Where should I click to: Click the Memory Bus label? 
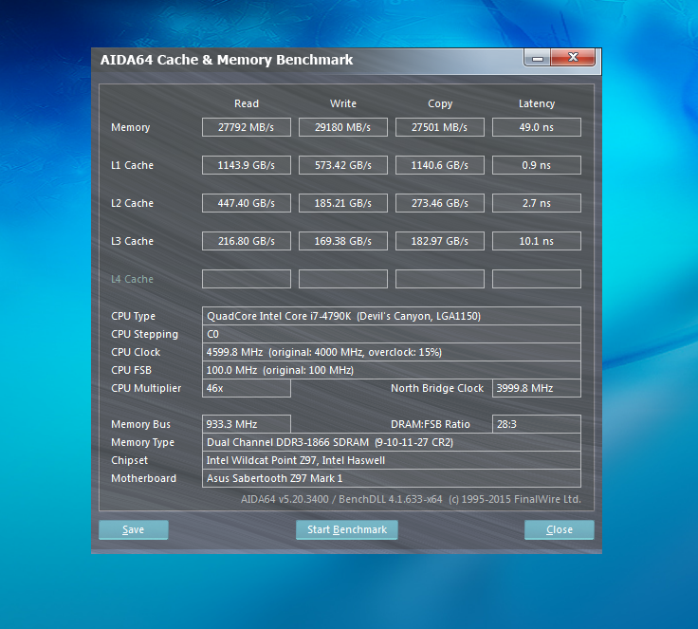pos(140,424)
